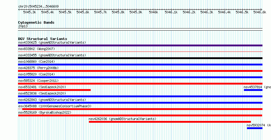This screenshot has width=271, height=140.
Task: Open nsv428375 (Perry2008b) label
Action: (x=38, y=68)
